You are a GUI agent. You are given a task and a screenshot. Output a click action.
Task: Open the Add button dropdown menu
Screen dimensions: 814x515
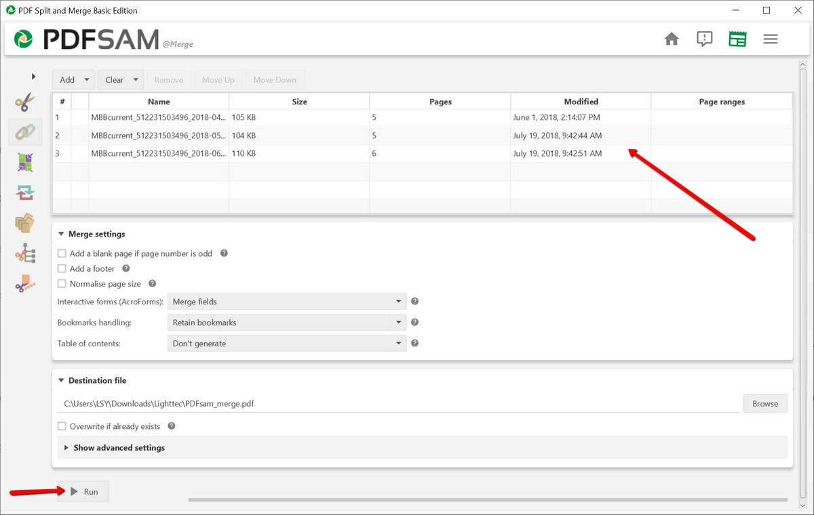click(86, 80)
